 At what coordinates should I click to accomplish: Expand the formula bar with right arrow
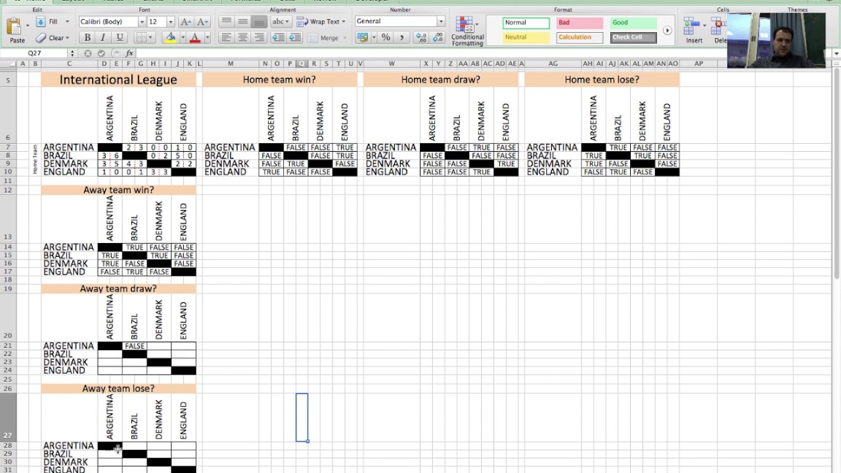836,53
